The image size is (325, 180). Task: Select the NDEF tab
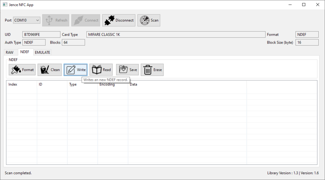[25, 52]
